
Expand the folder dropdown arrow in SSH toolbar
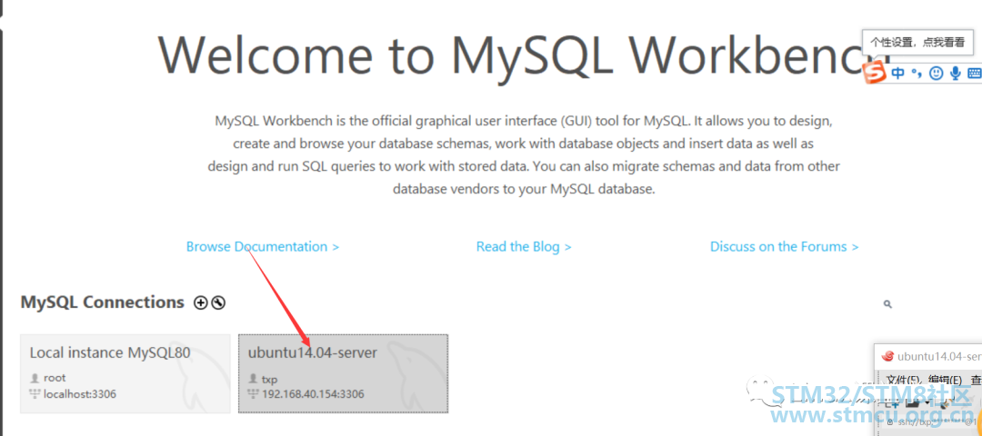pyautogui.click(x=927, y=402)
